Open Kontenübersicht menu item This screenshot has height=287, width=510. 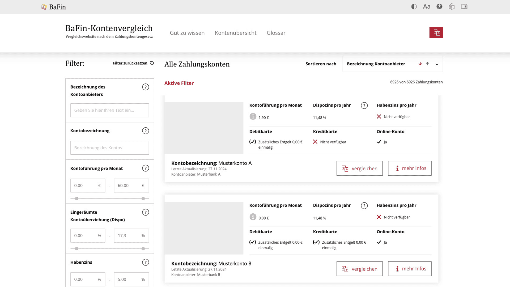tap(236, 33)
